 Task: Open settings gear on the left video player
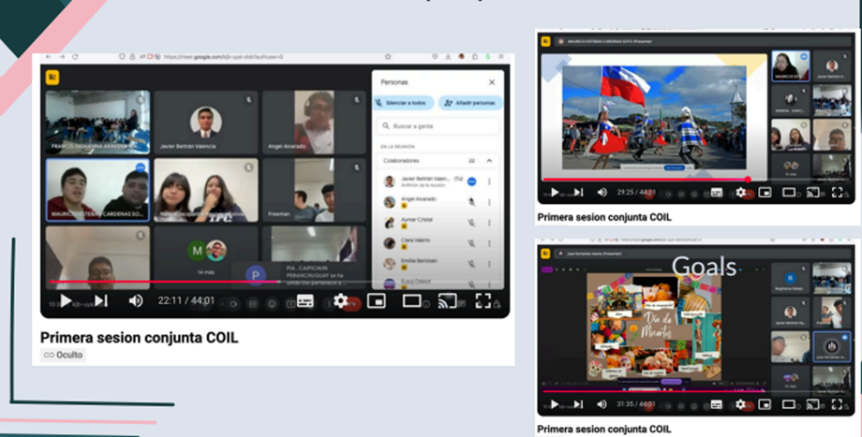tap(341, 301)
